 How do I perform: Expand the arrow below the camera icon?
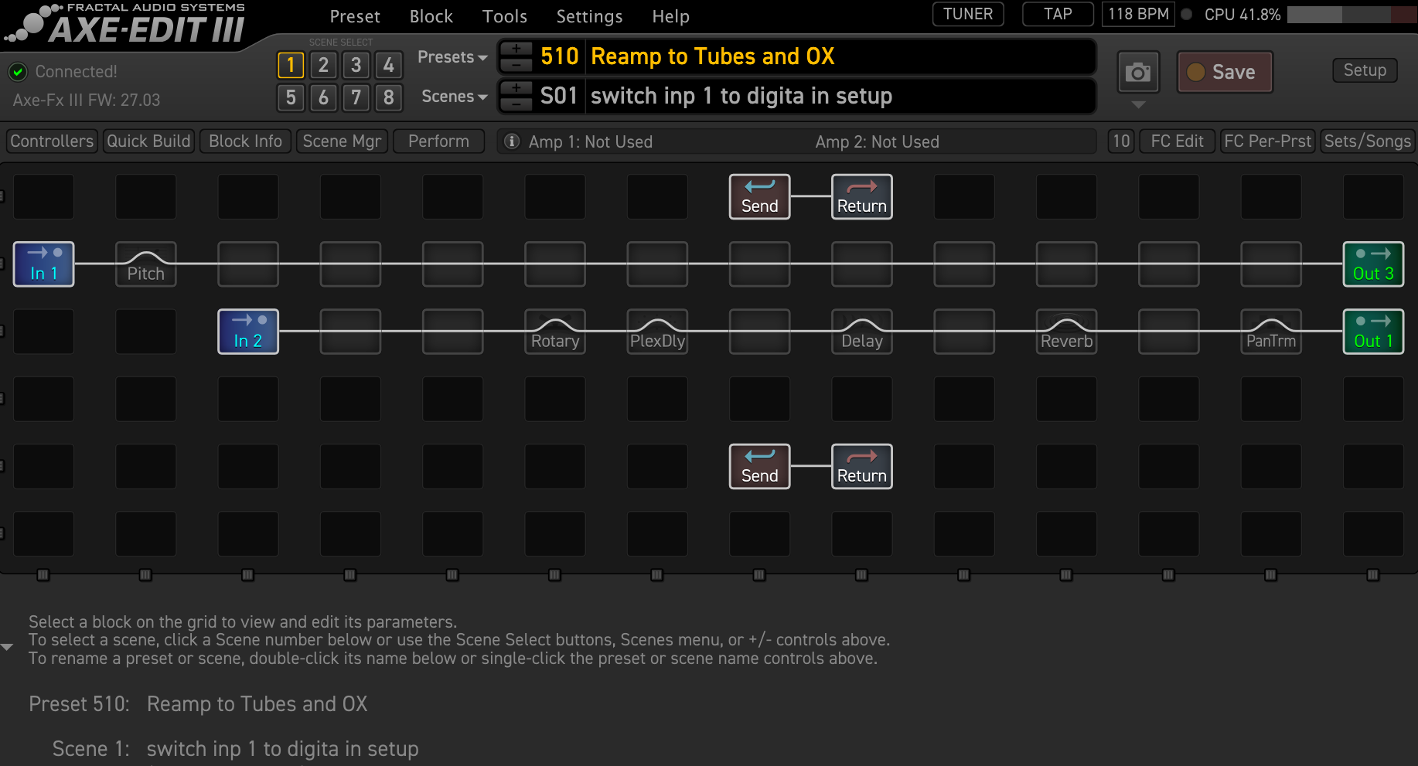point(1138,104)
